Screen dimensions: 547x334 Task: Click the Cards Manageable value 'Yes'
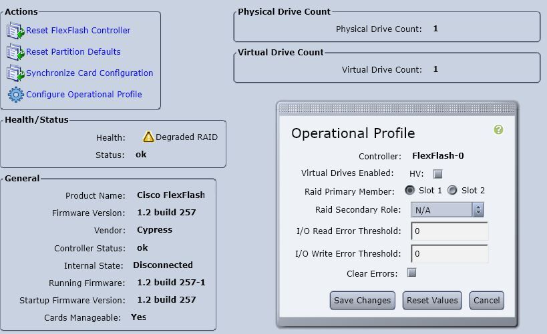[x=138, y=317]
